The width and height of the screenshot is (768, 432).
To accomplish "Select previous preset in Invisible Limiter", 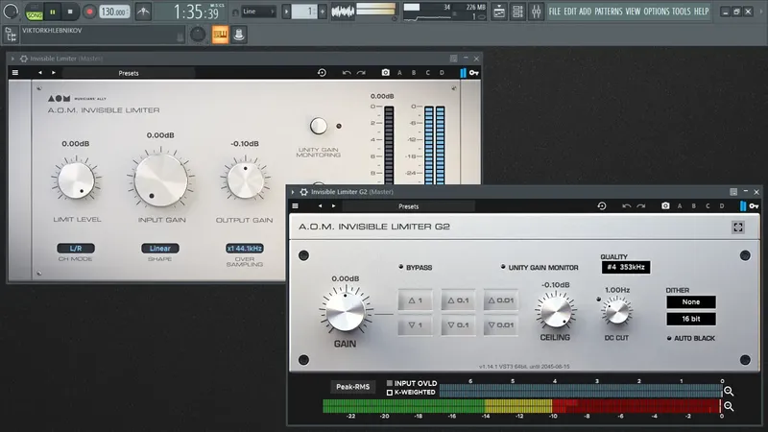I will 40,73.
